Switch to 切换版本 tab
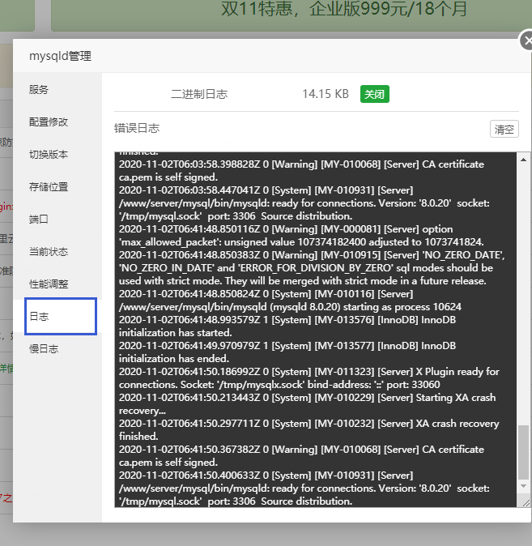Image resolution: width=532 pixels, height=546 pixels. click(x=49, y=154)
